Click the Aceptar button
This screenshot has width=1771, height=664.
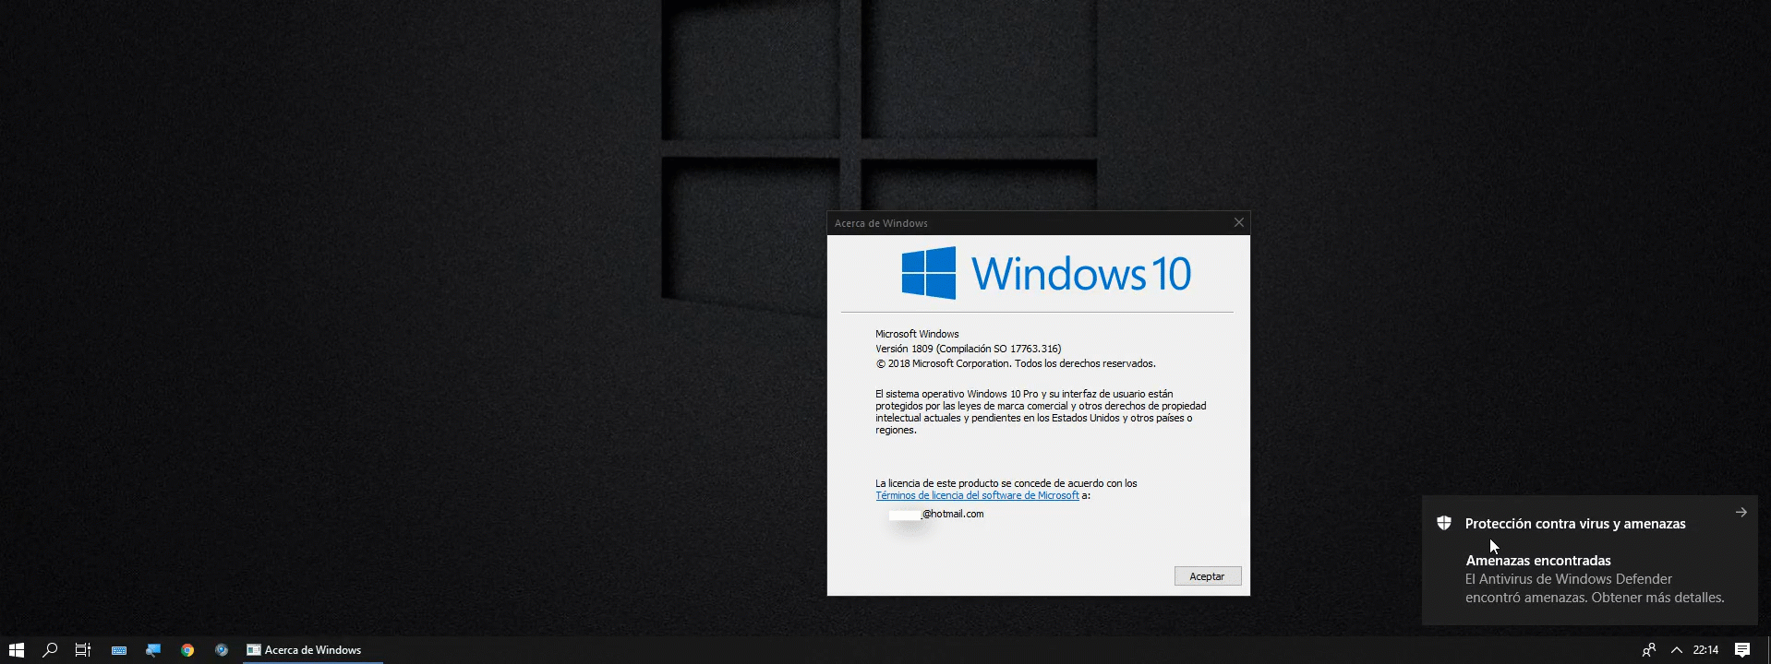tap(1208, 576)
